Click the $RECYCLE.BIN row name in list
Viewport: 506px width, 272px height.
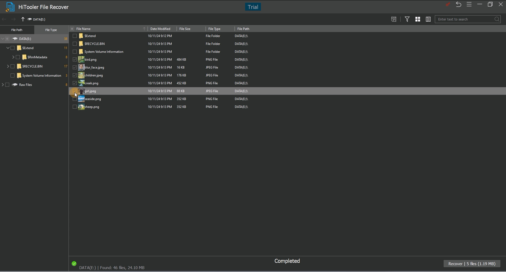point(94,44)
